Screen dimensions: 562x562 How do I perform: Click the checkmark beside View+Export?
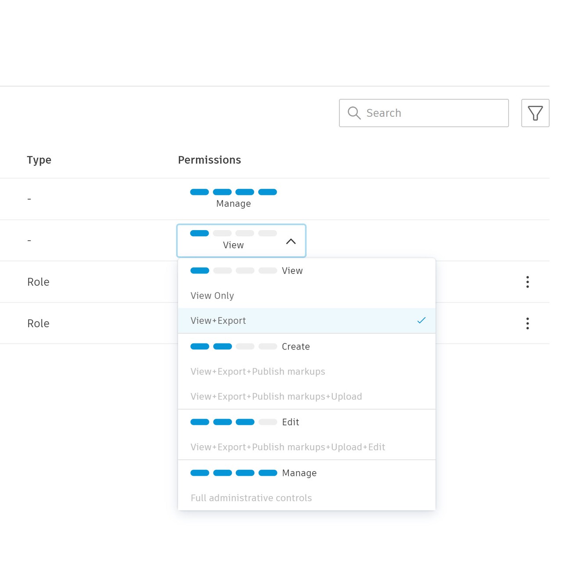421,321
